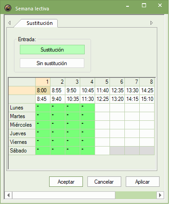Image resolution: width=169 pixels, height=204 pixels.
Task: Click the 8:00 start time cell
Action: pos(43,90)
